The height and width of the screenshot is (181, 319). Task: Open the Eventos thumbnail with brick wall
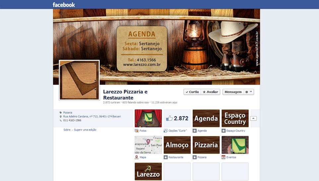(235, 145)
